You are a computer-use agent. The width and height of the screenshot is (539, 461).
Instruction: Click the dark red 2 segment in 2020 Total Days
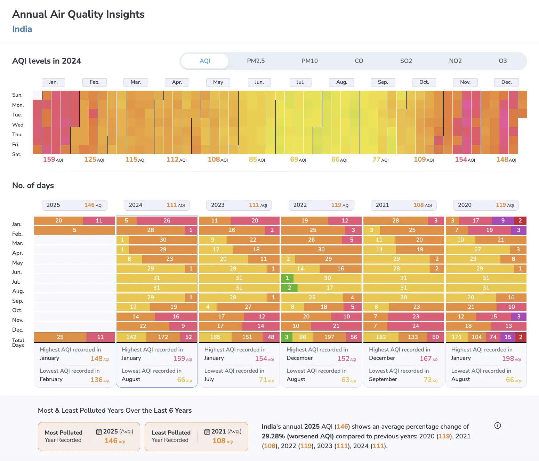click(x=521, y=337)
